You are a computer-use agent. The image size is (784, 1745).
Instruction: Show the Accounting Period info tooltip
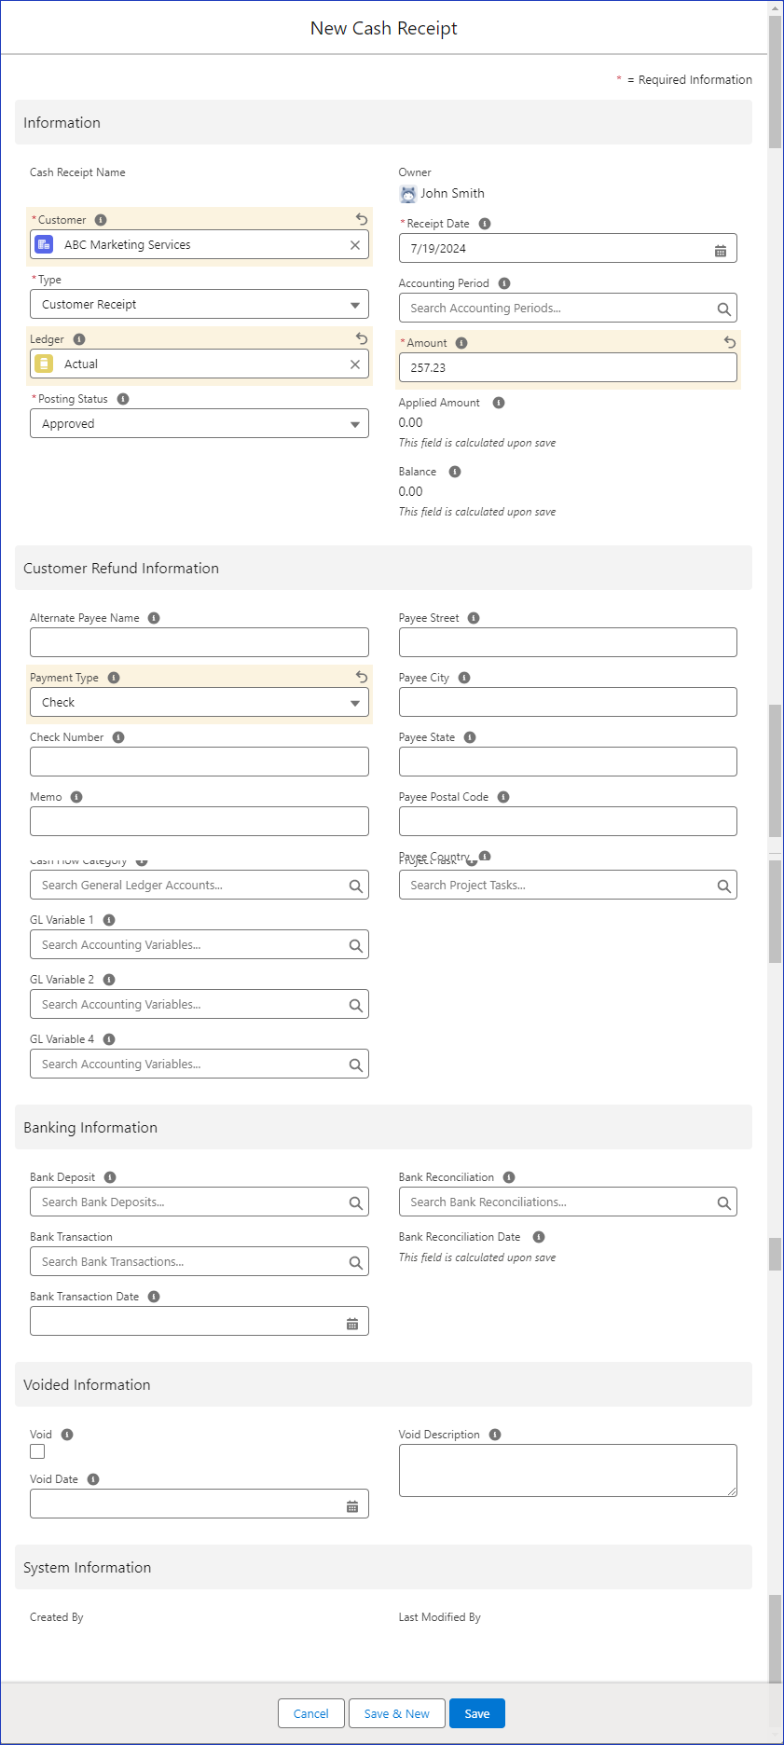point(504,283)
